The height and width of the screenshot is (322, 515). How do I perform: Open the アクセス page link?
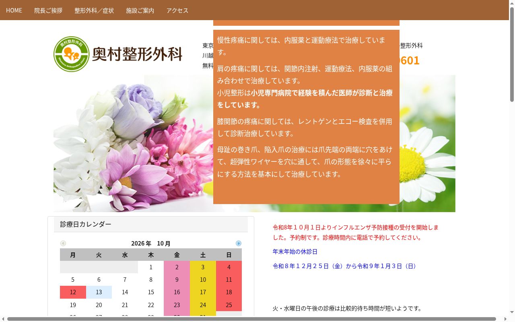pyautogui.click(x=177, y=10)
